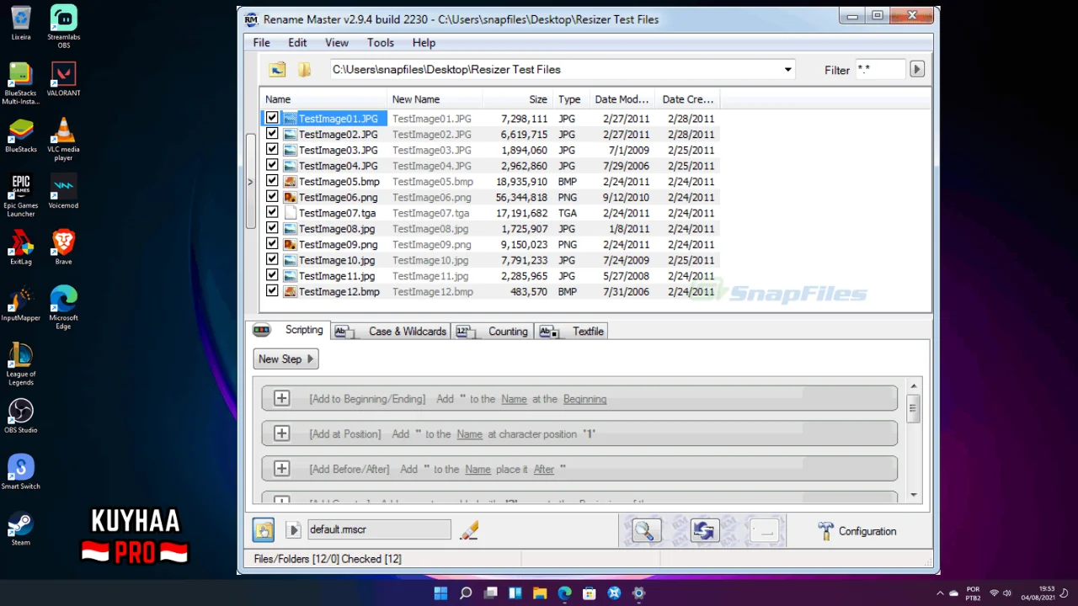Click the default.mscr script name field
The height and width of the screenshot is (606, 1078).
379,529
